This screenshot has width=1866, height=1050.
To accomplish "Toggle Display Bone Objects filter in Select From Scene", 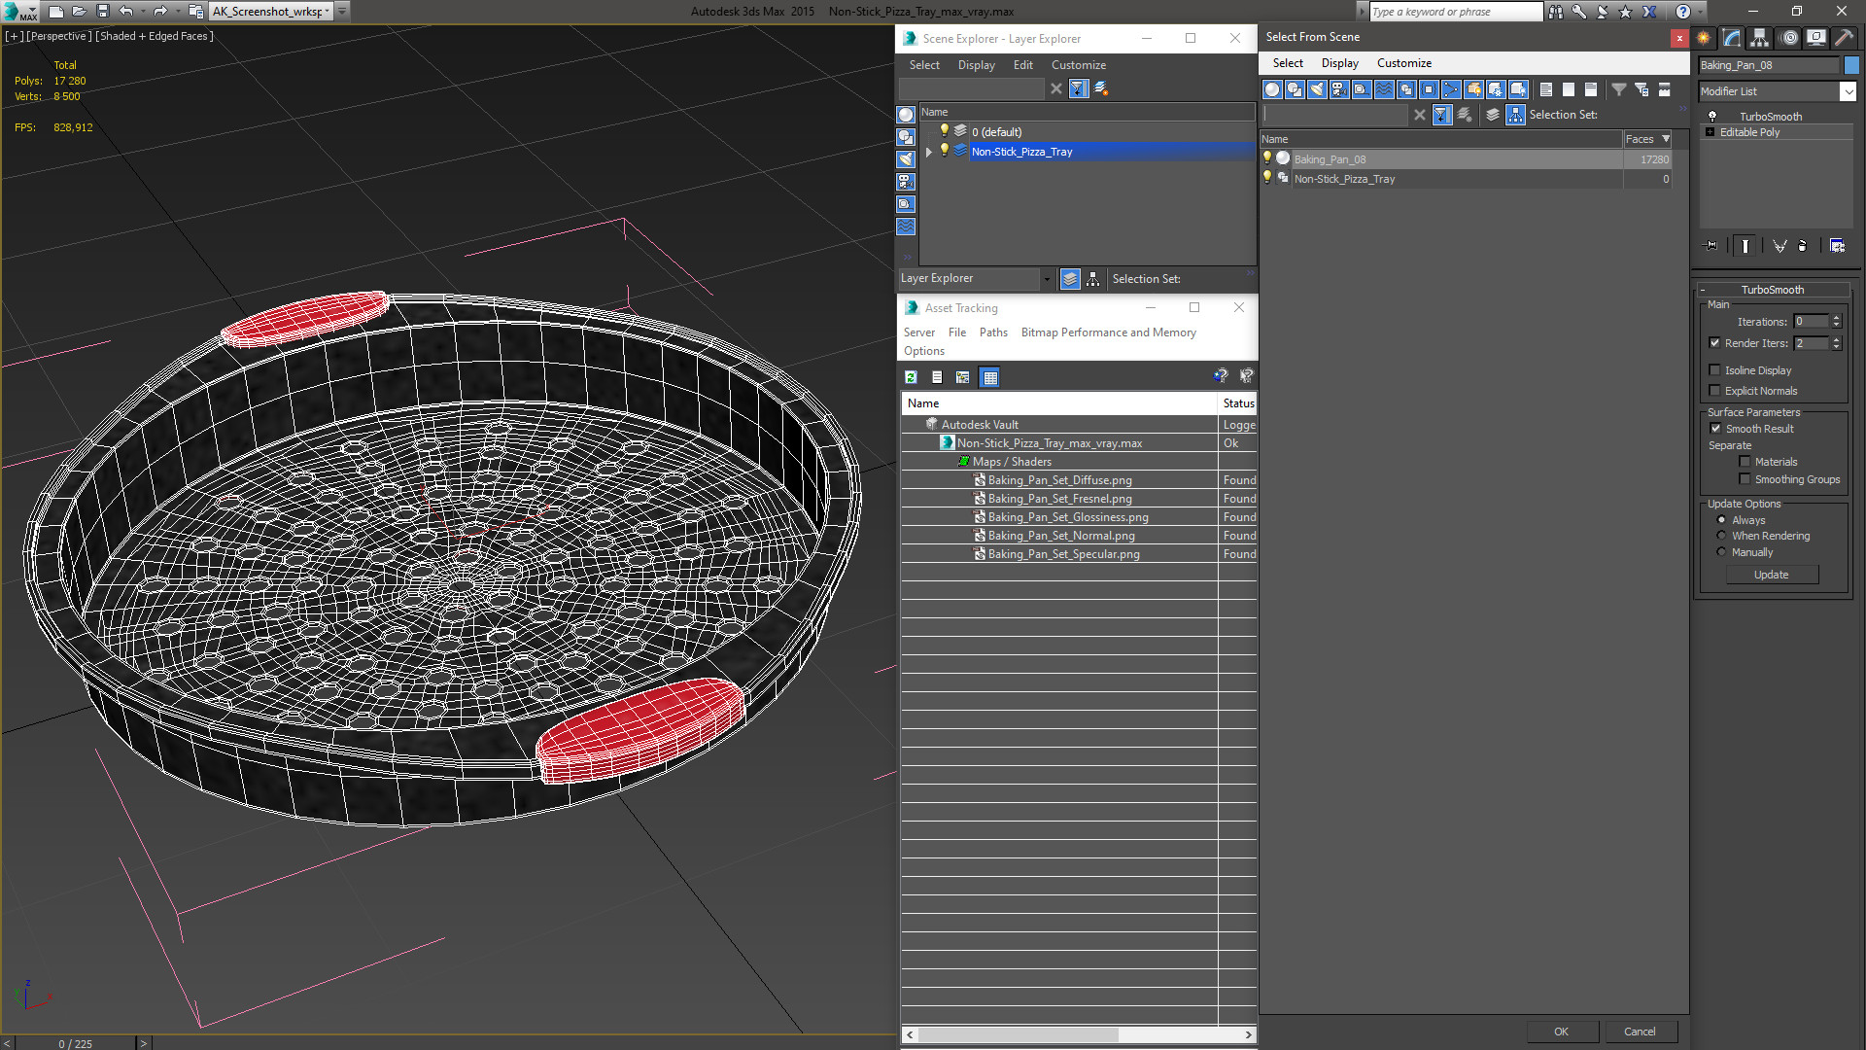I will 1451,89.
